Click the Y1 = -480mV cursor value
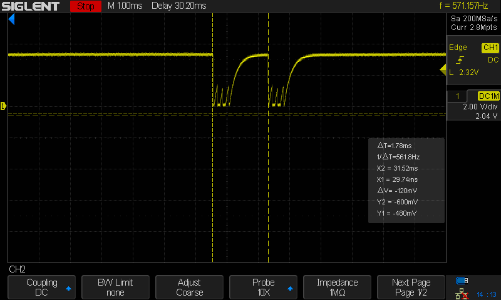Screen dimensions: 501x300 click(x=396, y=213)
